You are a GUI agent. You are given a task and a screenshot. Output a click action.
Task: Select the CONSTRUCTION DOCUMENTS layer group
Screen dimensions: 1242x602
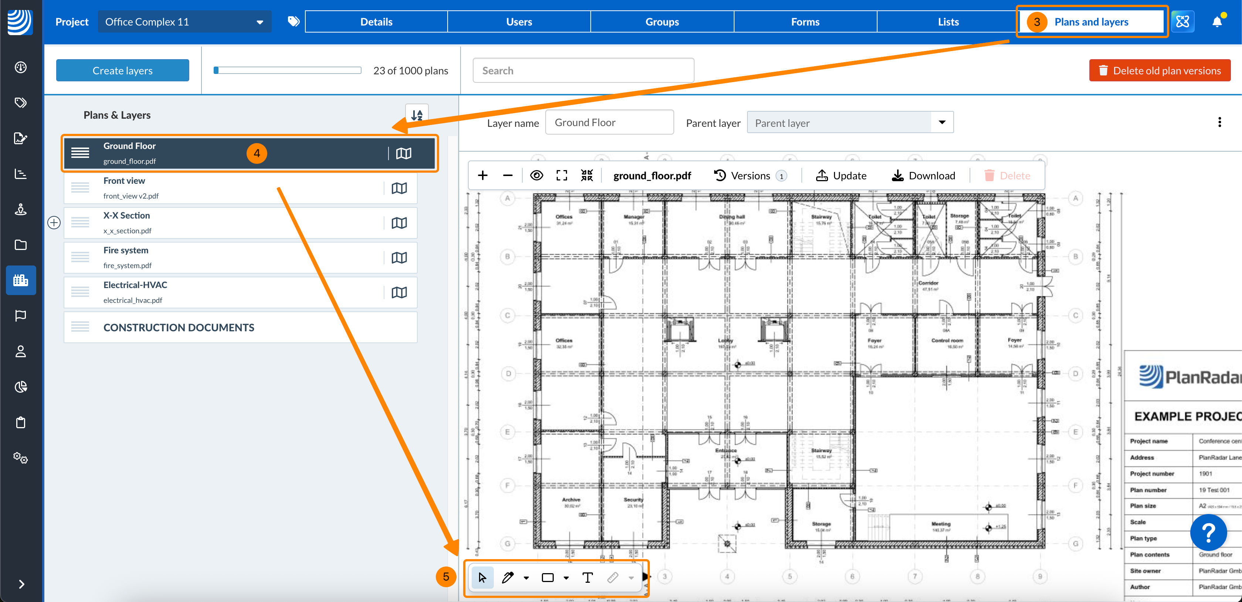241,328
